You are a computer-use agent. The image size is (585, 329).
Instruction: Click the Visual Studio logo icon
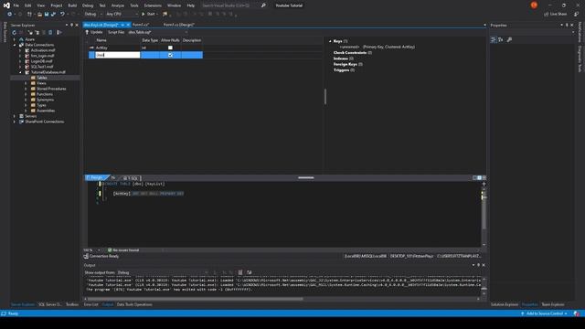click(x=6, y=5)
